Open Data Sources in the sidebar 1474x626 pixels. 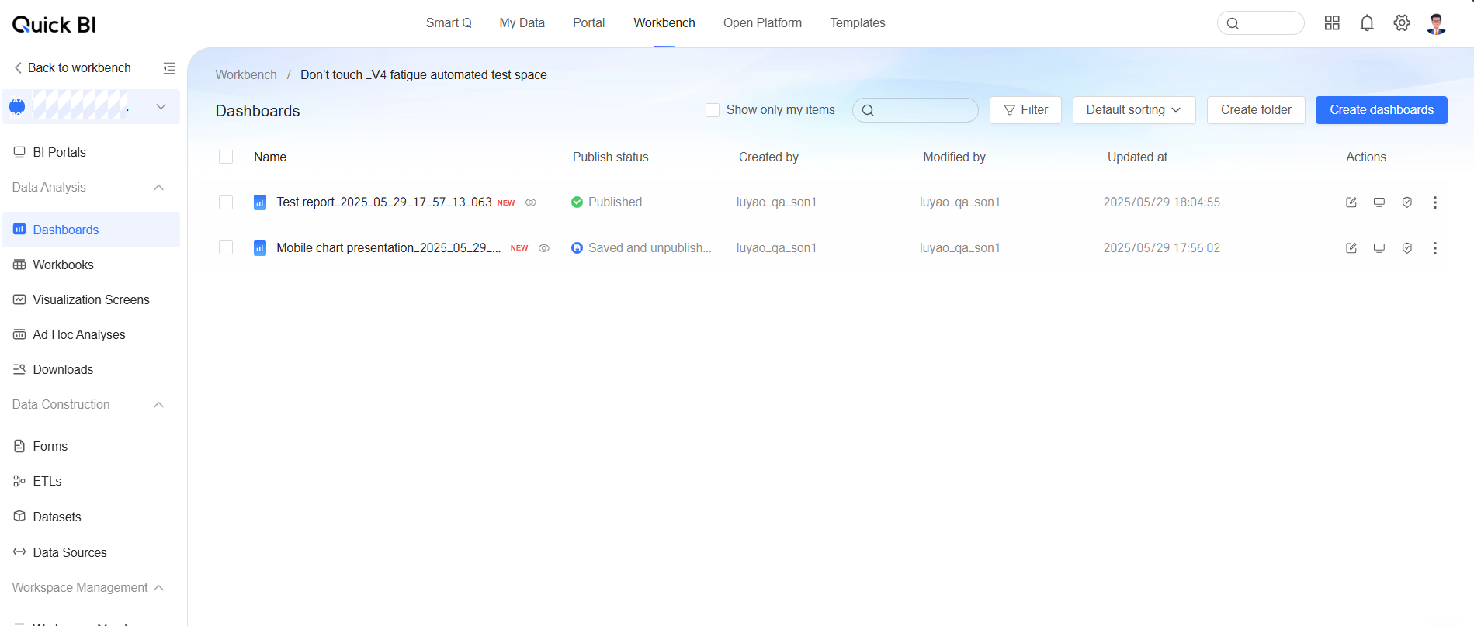[91, 553]
